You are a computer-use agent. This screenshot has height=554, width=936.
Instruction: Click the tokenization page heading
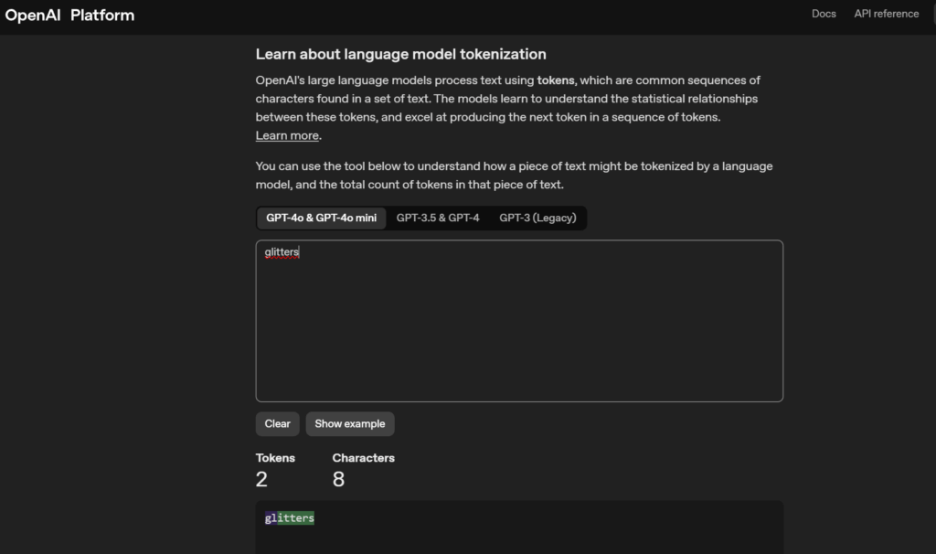point(400,55)
